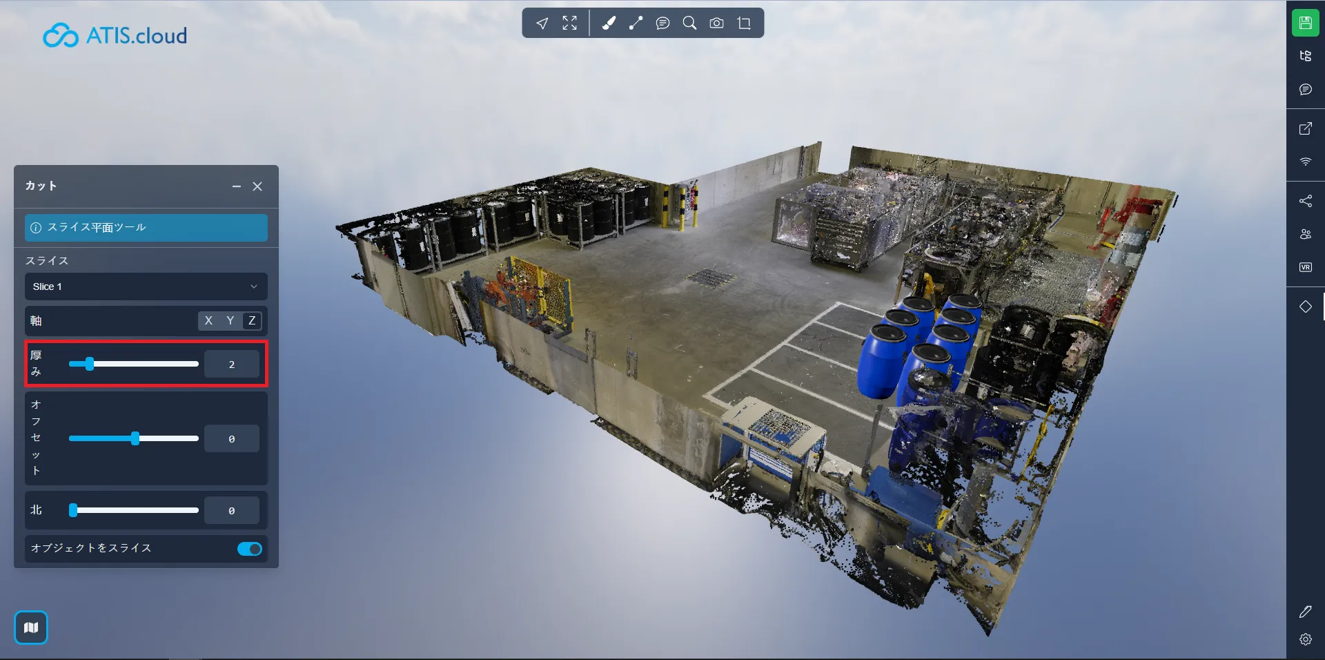Click the green save icon
The width and height of the screenshot is (1325, 660).
1305,23
